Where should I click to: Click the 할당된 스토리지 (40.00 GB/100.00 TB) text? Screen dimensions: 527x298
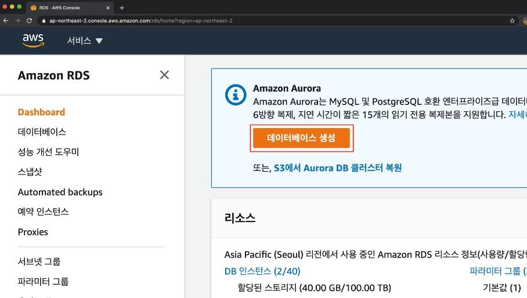pos(314,288)
